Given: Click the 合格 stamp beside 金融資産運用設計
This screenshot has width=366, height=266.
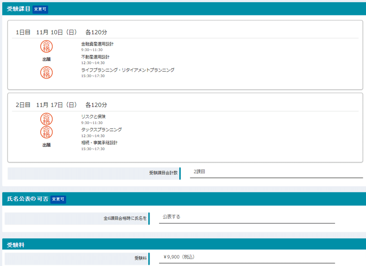Looking at the screenshot, I should tap(47, 46).
